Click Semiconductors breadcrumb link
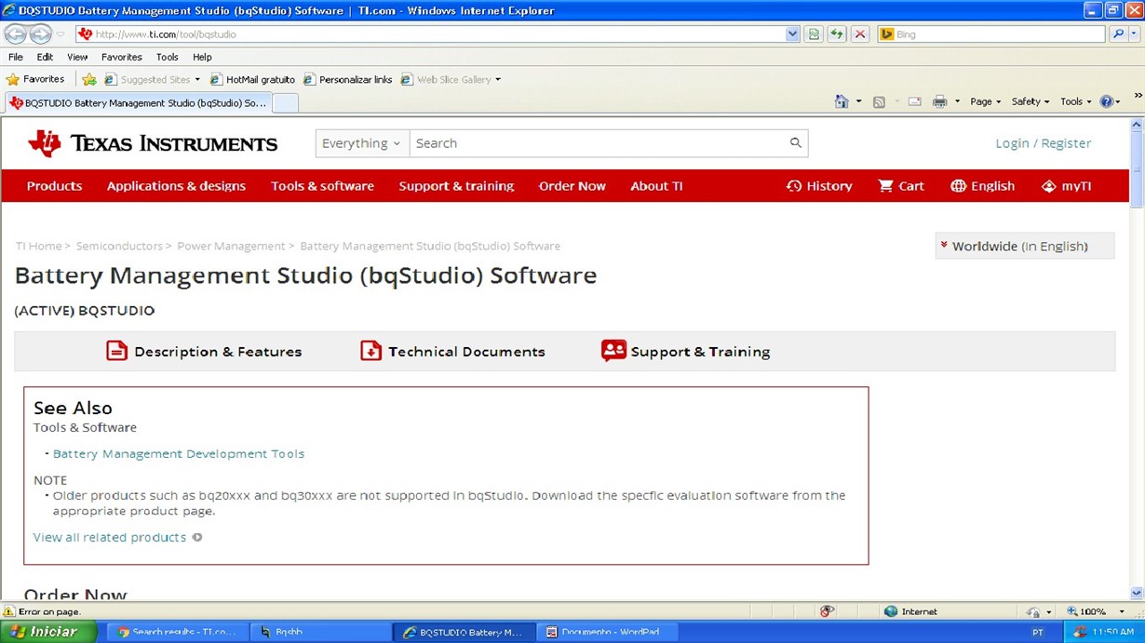This screenshot has width=1145, height=643. [119, 246]
